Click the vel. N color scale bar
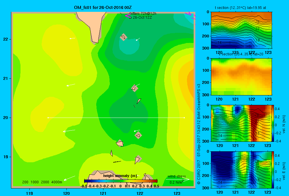The height and width of the screenshot is (196, 289). [273, 123]
